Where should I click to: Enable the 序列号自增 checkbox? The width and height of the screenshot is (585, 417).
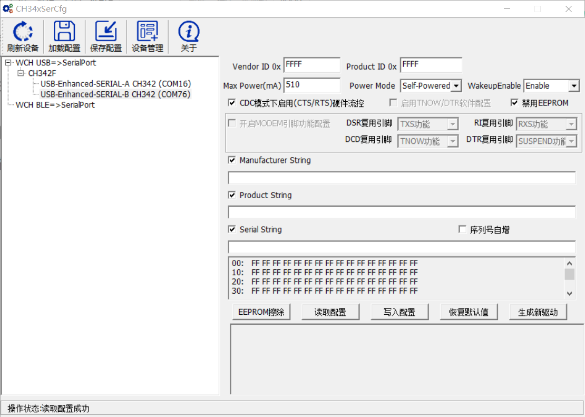[462, 229]
